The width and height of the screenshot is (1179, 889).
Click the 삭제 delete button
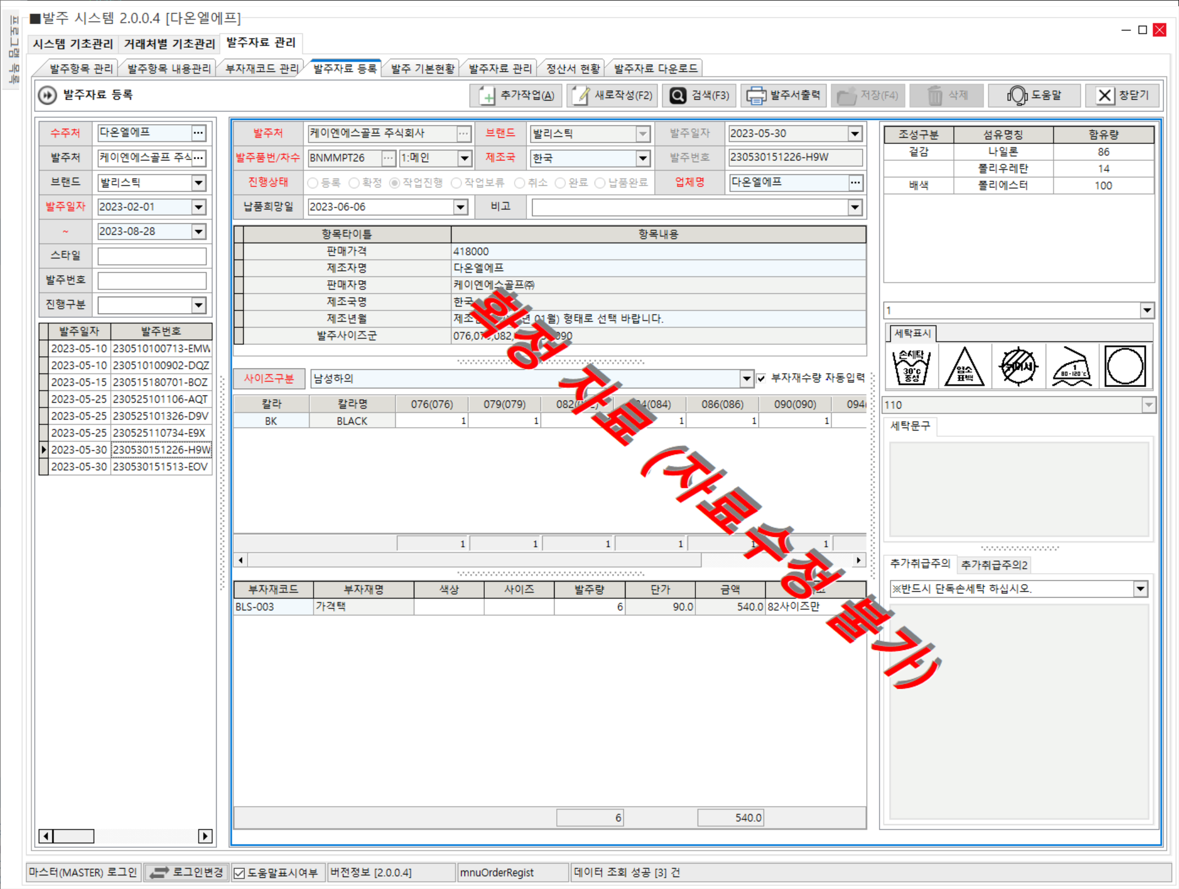(947, 95)
